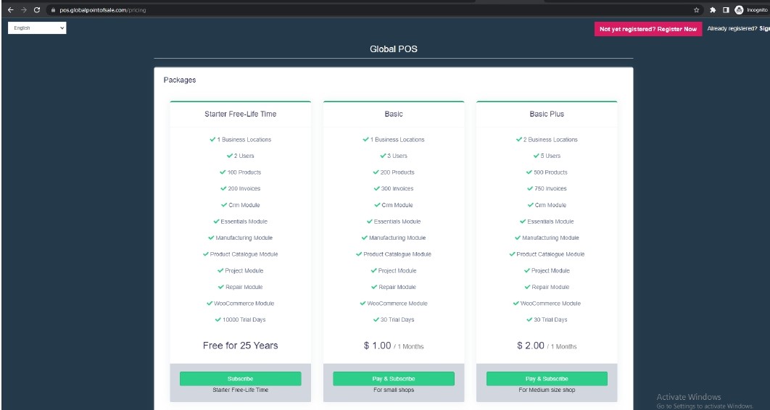Click the browser back arrow
The height and width of the screenshot is (410, 770).
[x=10, y=9]
